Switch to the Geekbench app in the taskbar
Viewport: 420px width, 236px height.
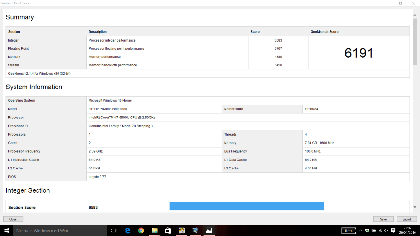coord(182,231)
